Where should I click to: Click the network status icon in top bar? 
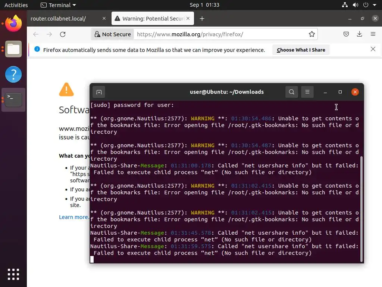coord(345,5)
